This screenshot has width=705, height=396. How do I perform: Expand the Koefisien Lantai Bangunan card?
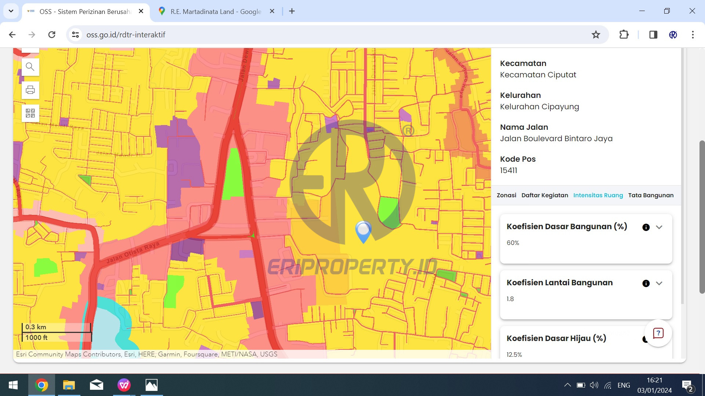click(659, 283)
